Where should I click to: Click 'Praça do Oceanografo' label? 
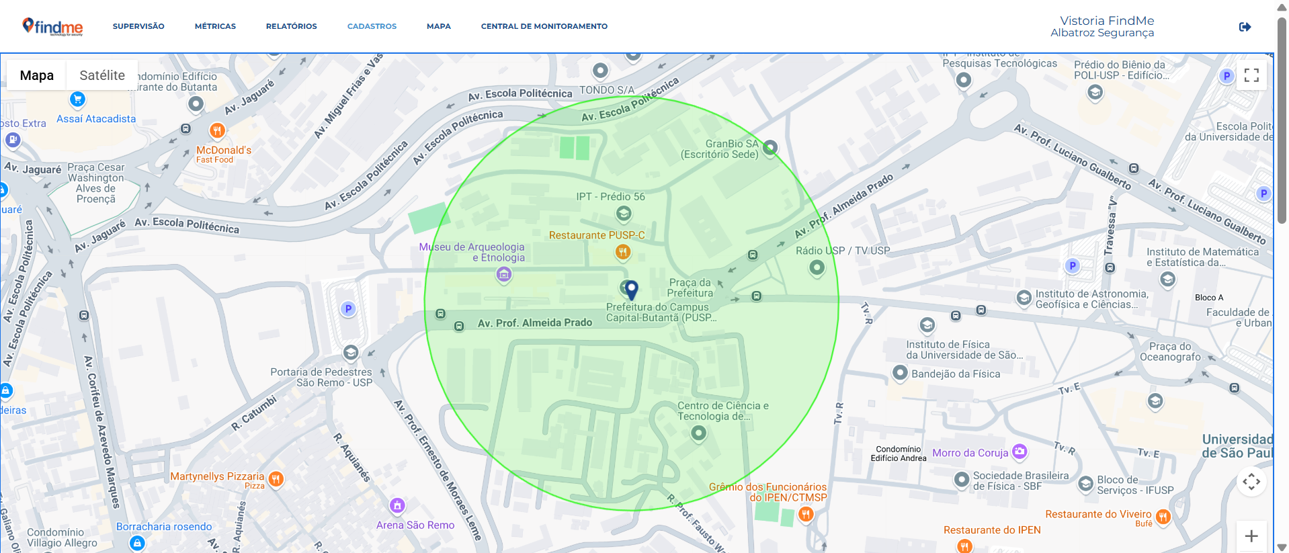[x=1170, y=351]
